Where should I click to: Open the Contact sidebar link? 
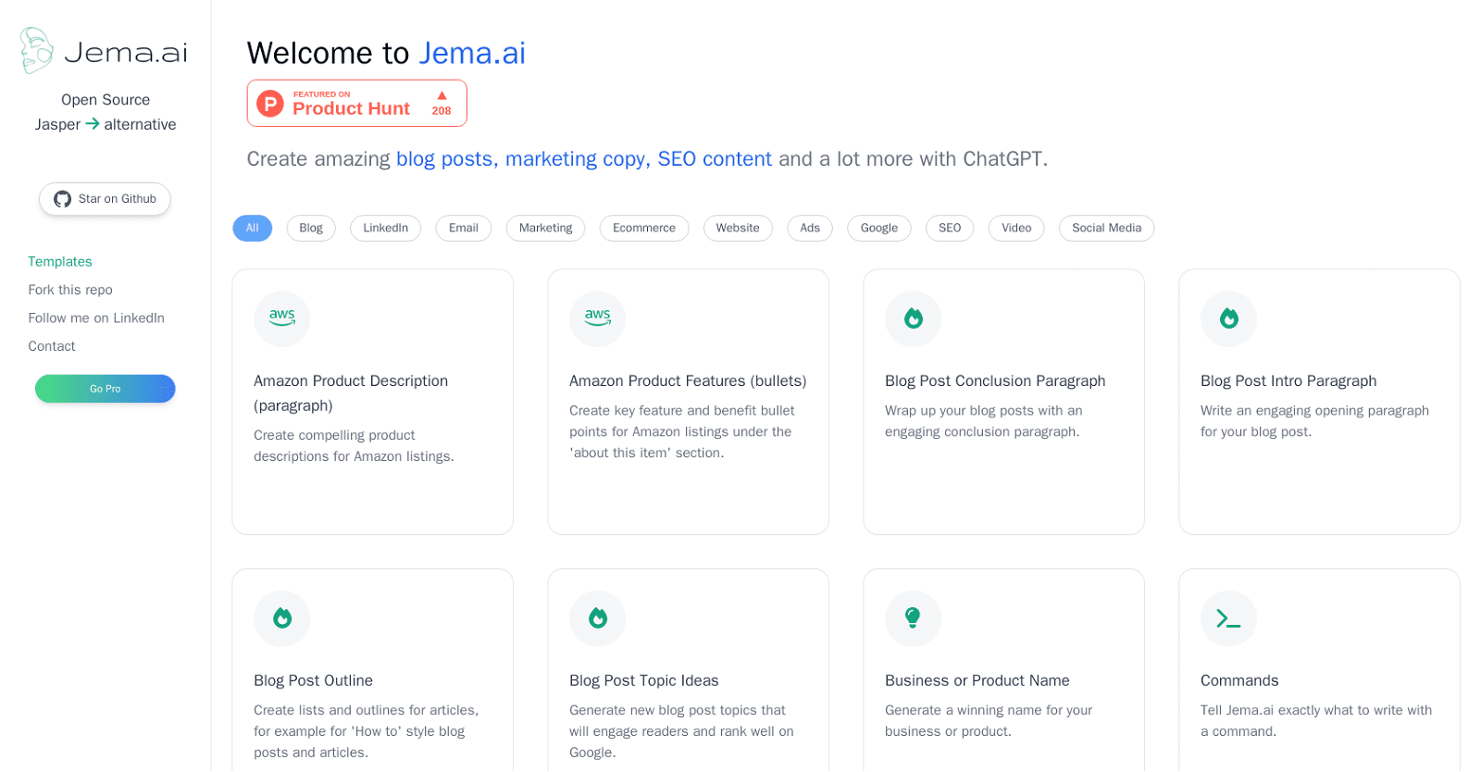pyautogui.click(x=52, y=346)
